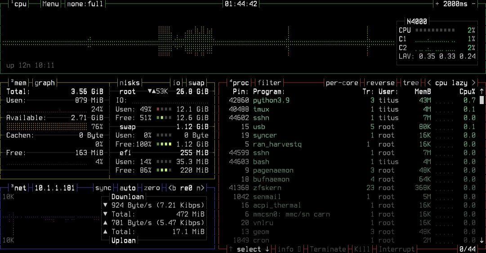Toggle per-core CPU usage in proc box

click(342, 83)
